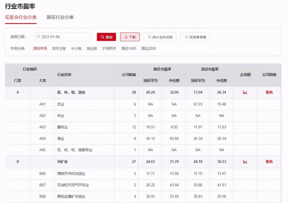Open 查看 company details for 农、林、牧、渔业
This screenshot has width=288, height=203.
pyautogui.click(x=269, y=92)
